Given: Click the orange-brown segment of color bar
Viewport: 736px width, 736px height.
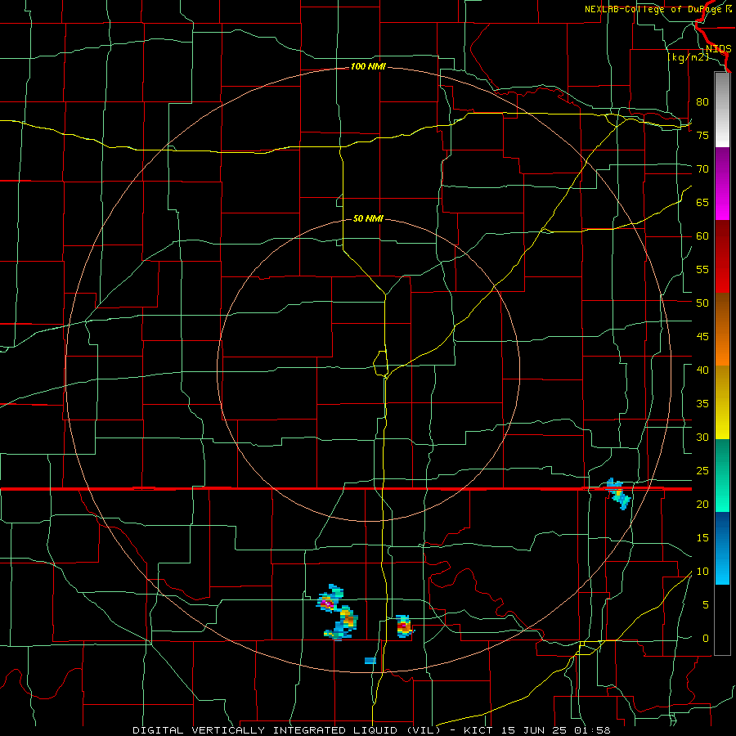Looking at the screenshot, I should tap(722, 329).
